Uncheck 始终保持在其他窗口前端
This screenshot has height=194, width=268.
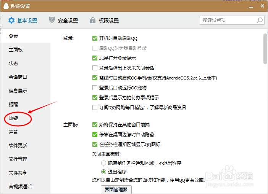pos(95,125)
